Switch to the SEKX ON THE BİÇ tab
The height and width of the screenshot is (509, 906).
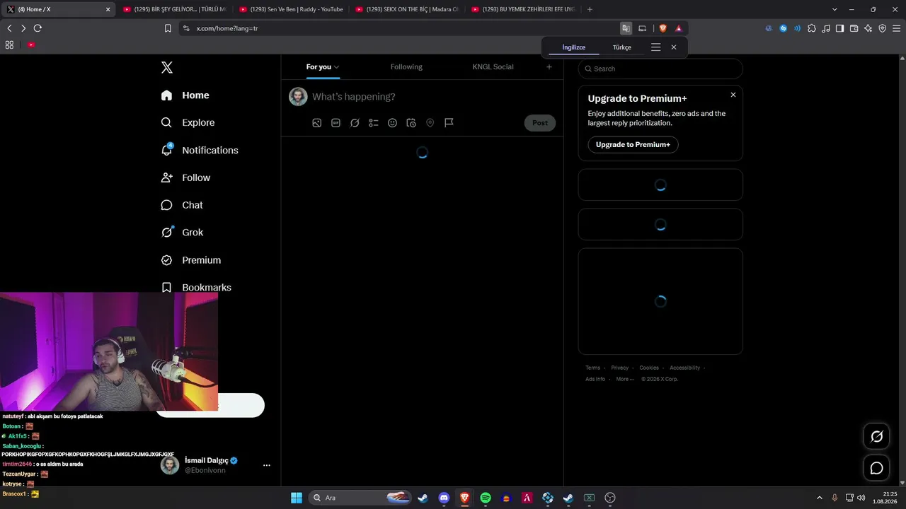coord(406,9)
